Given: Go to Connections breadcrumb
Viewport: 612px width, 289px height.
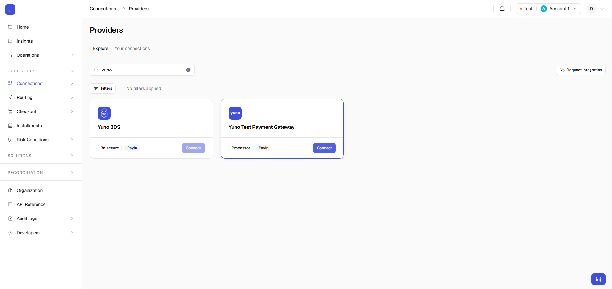Looking at the screenshot, I should pyautogui.click(x=103, y=9).
